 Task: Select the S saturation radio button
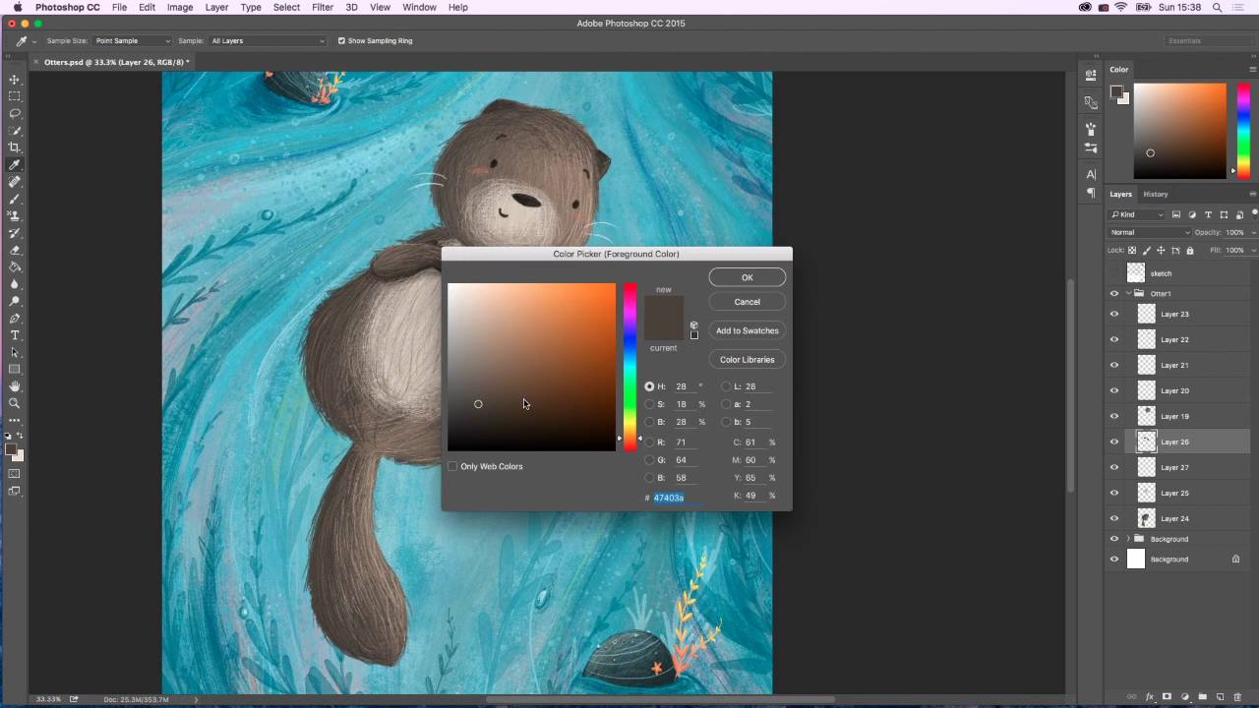[649, 404]
